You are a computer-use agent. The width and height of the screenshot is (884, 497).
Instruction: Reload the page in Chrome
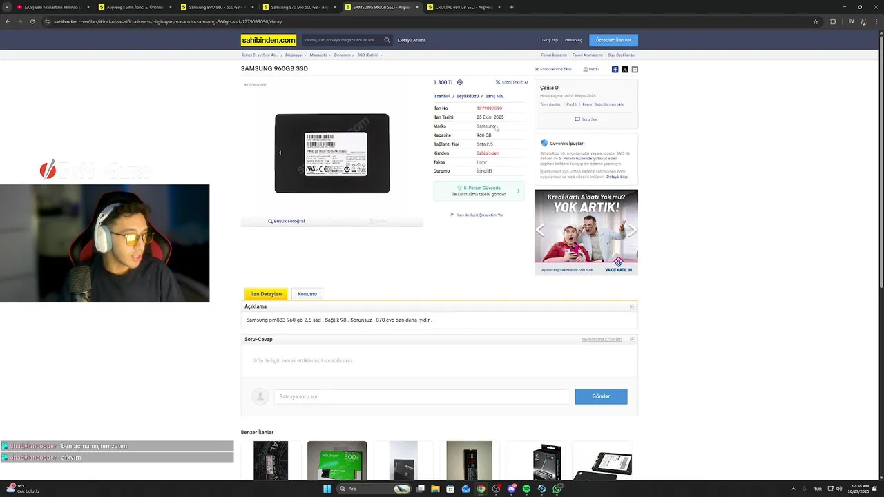pyautogui.click(x=32, y=21)
